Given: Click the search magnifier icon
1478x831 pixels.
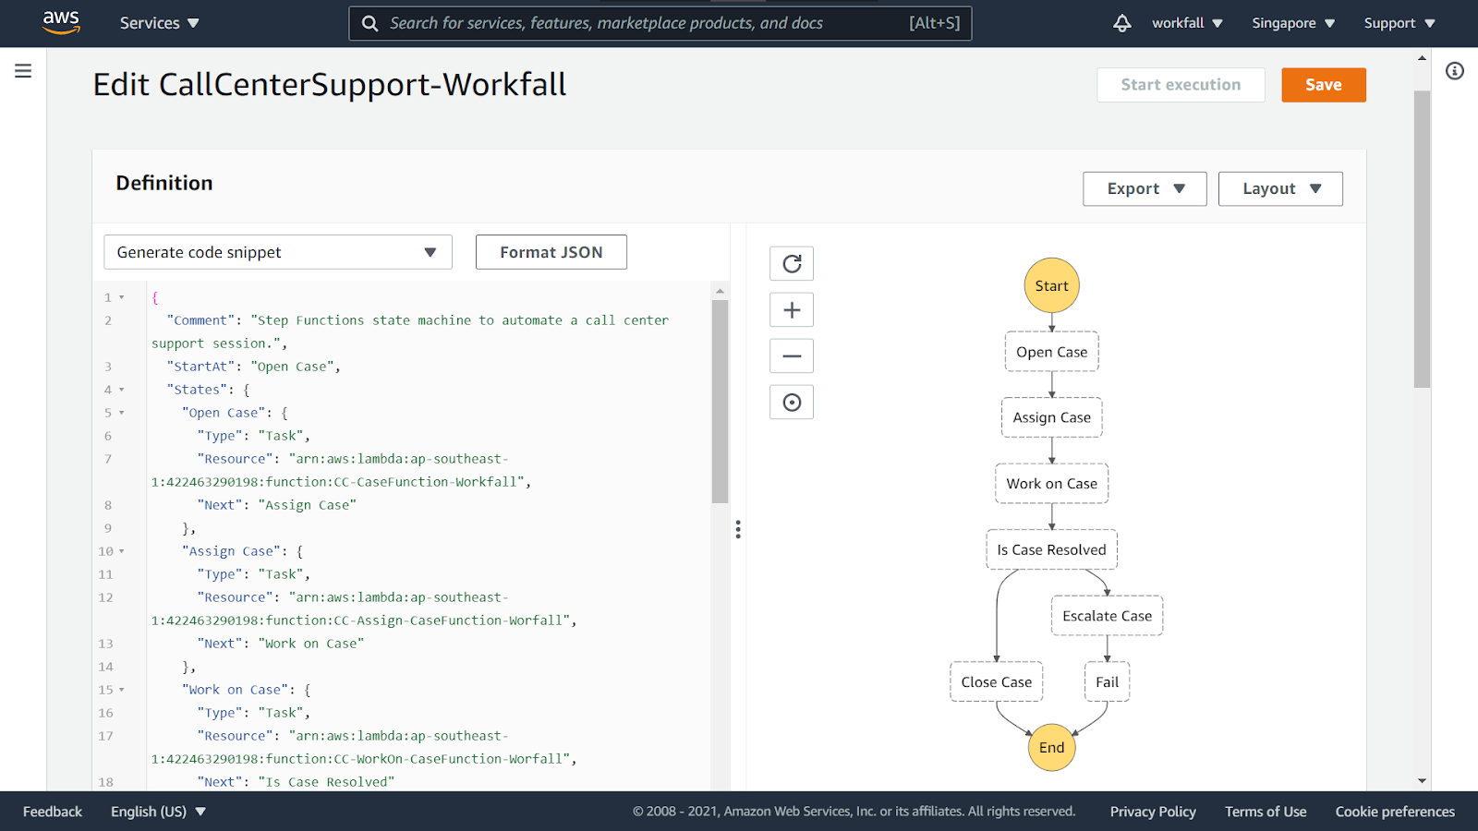Looking at the screenshot, I should pos(369,23).
